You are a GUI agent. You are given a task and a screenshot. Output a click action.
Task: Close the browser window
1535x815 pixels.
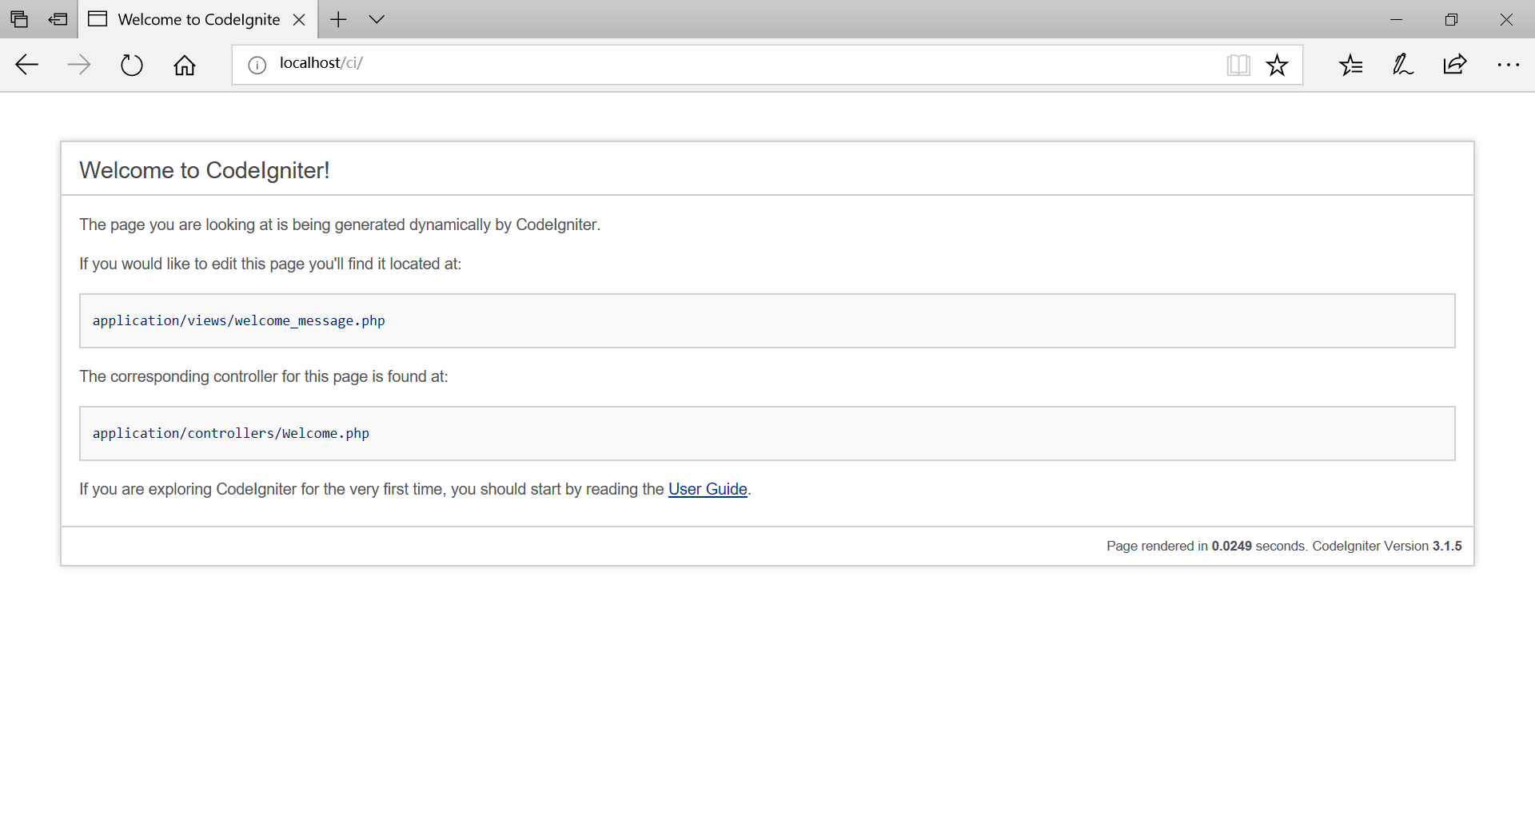tap(1506, 19)
